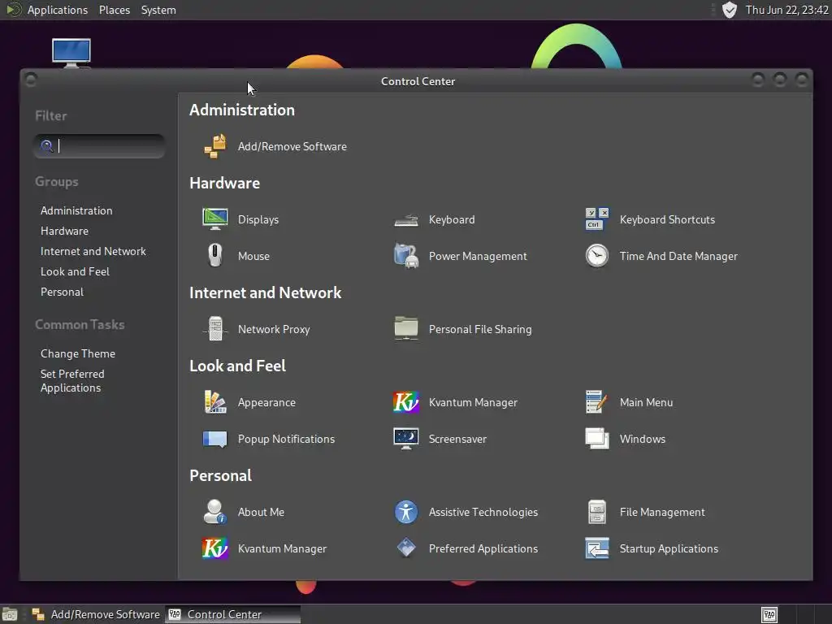
Task: Click the Personal File Sharing label
Action: 479,329
